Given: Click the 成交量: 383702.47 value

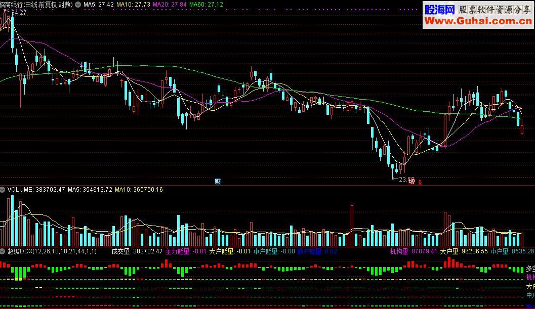Looking at the screenshot, I should (137, 251).
